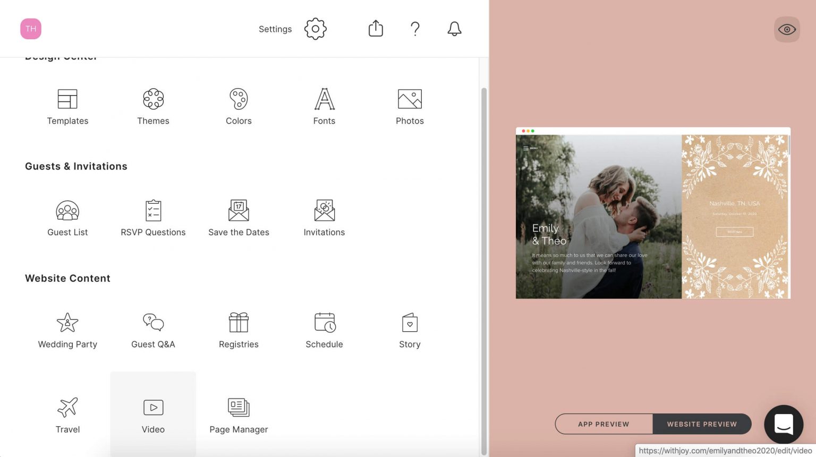This screenshot has width=816, height=457.
Task: Click the RSVP Now button in preview
Action: [735, 232]
